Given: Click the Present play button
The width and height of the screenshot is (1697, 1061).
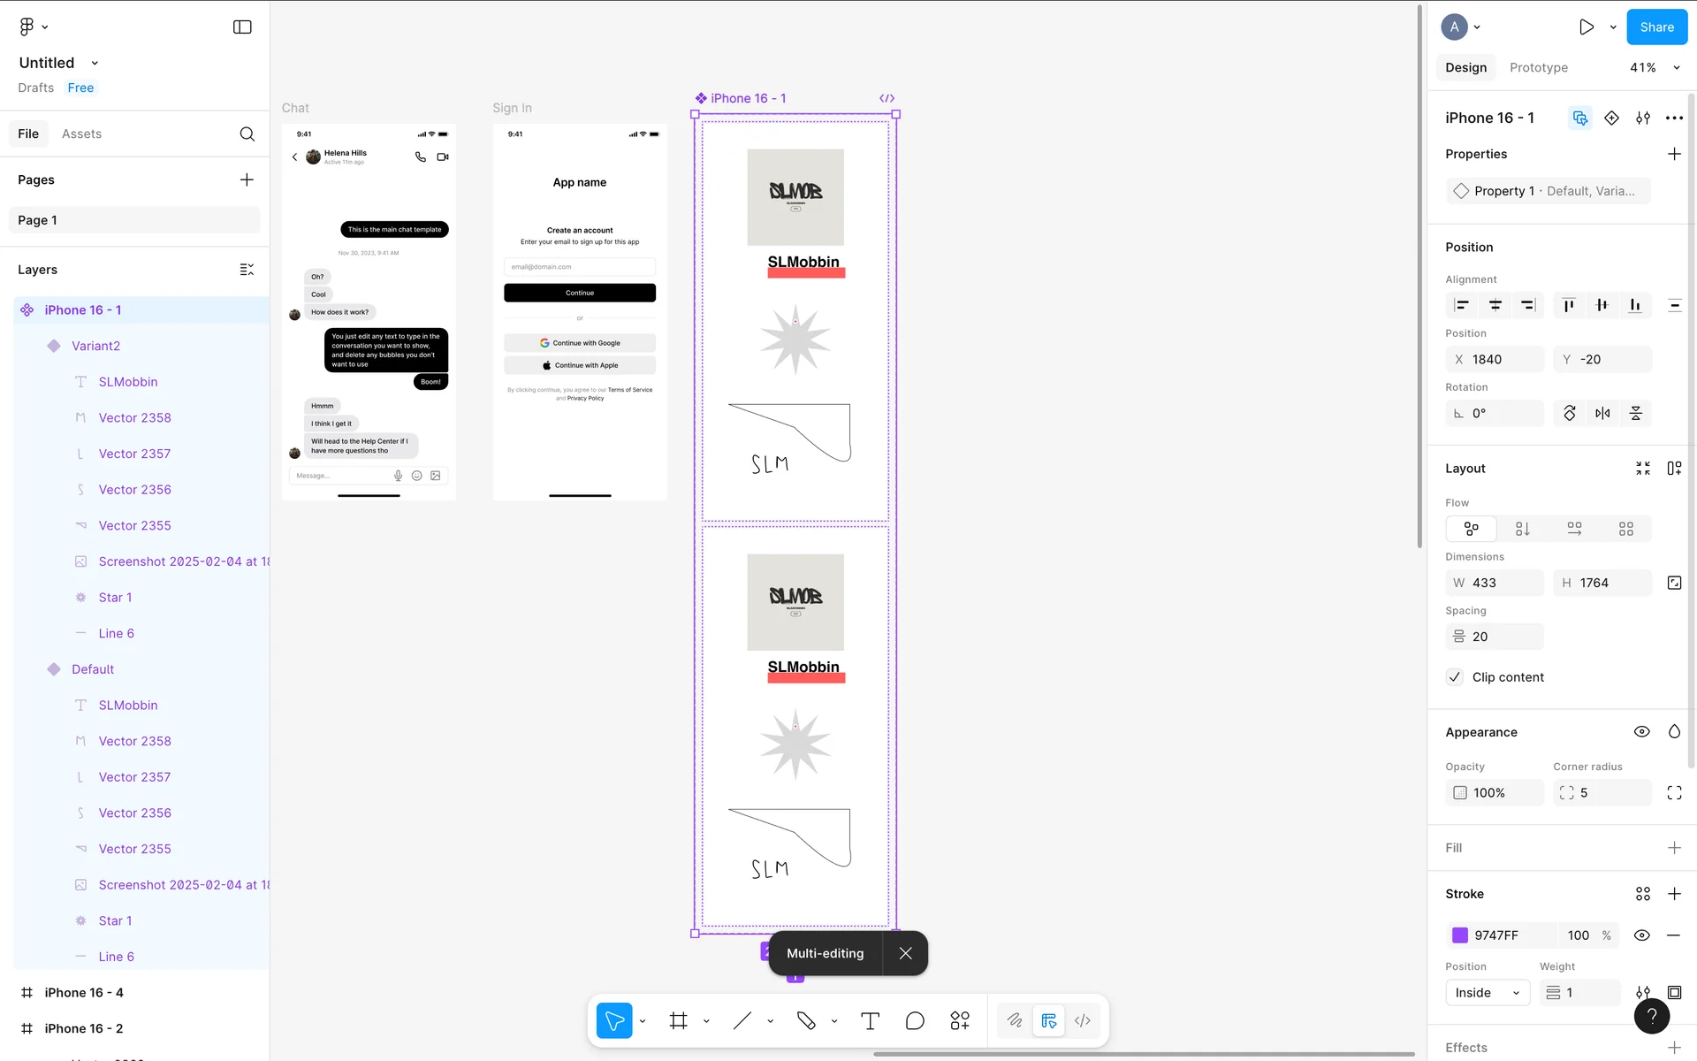Looking at the screenshot, I should click(1587, 27).
